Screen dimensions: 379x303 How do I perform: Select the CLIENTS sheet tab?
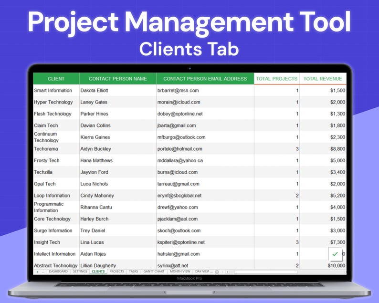98,272
